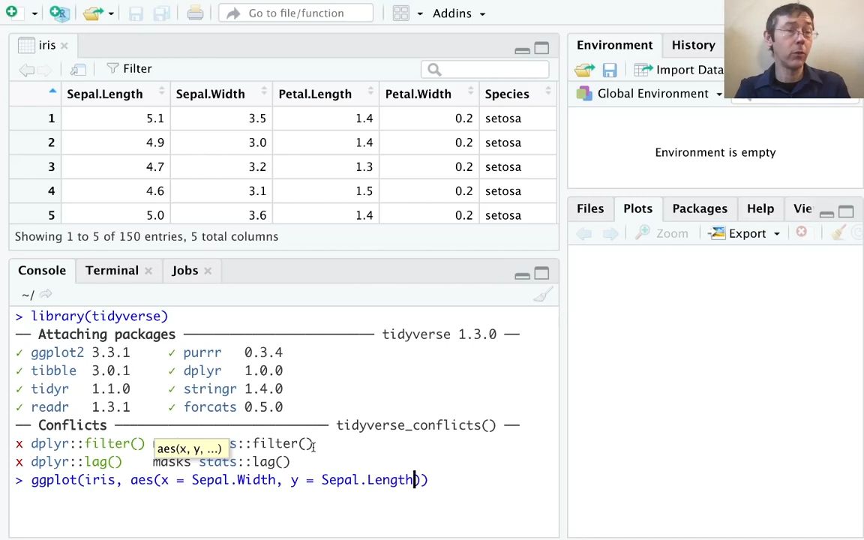Click the open file folder icon
This screenshot has width=864, height=540.
point(93,13)
